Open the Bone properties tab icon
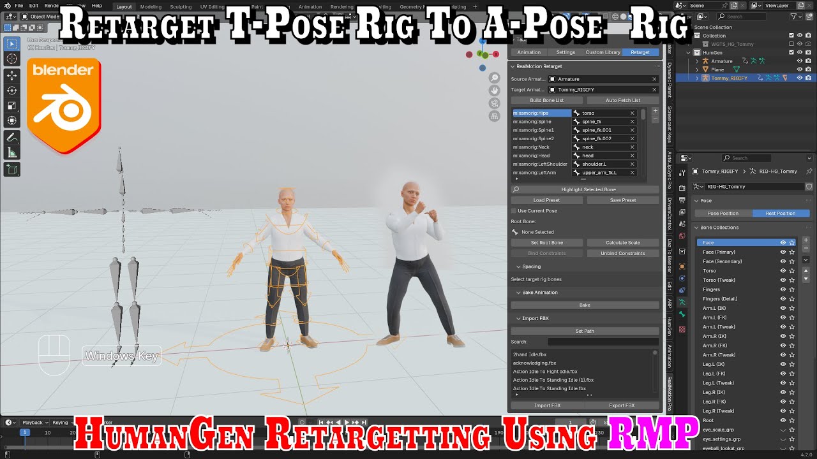The height and width of the screenshot is (459, 817). 682,314
